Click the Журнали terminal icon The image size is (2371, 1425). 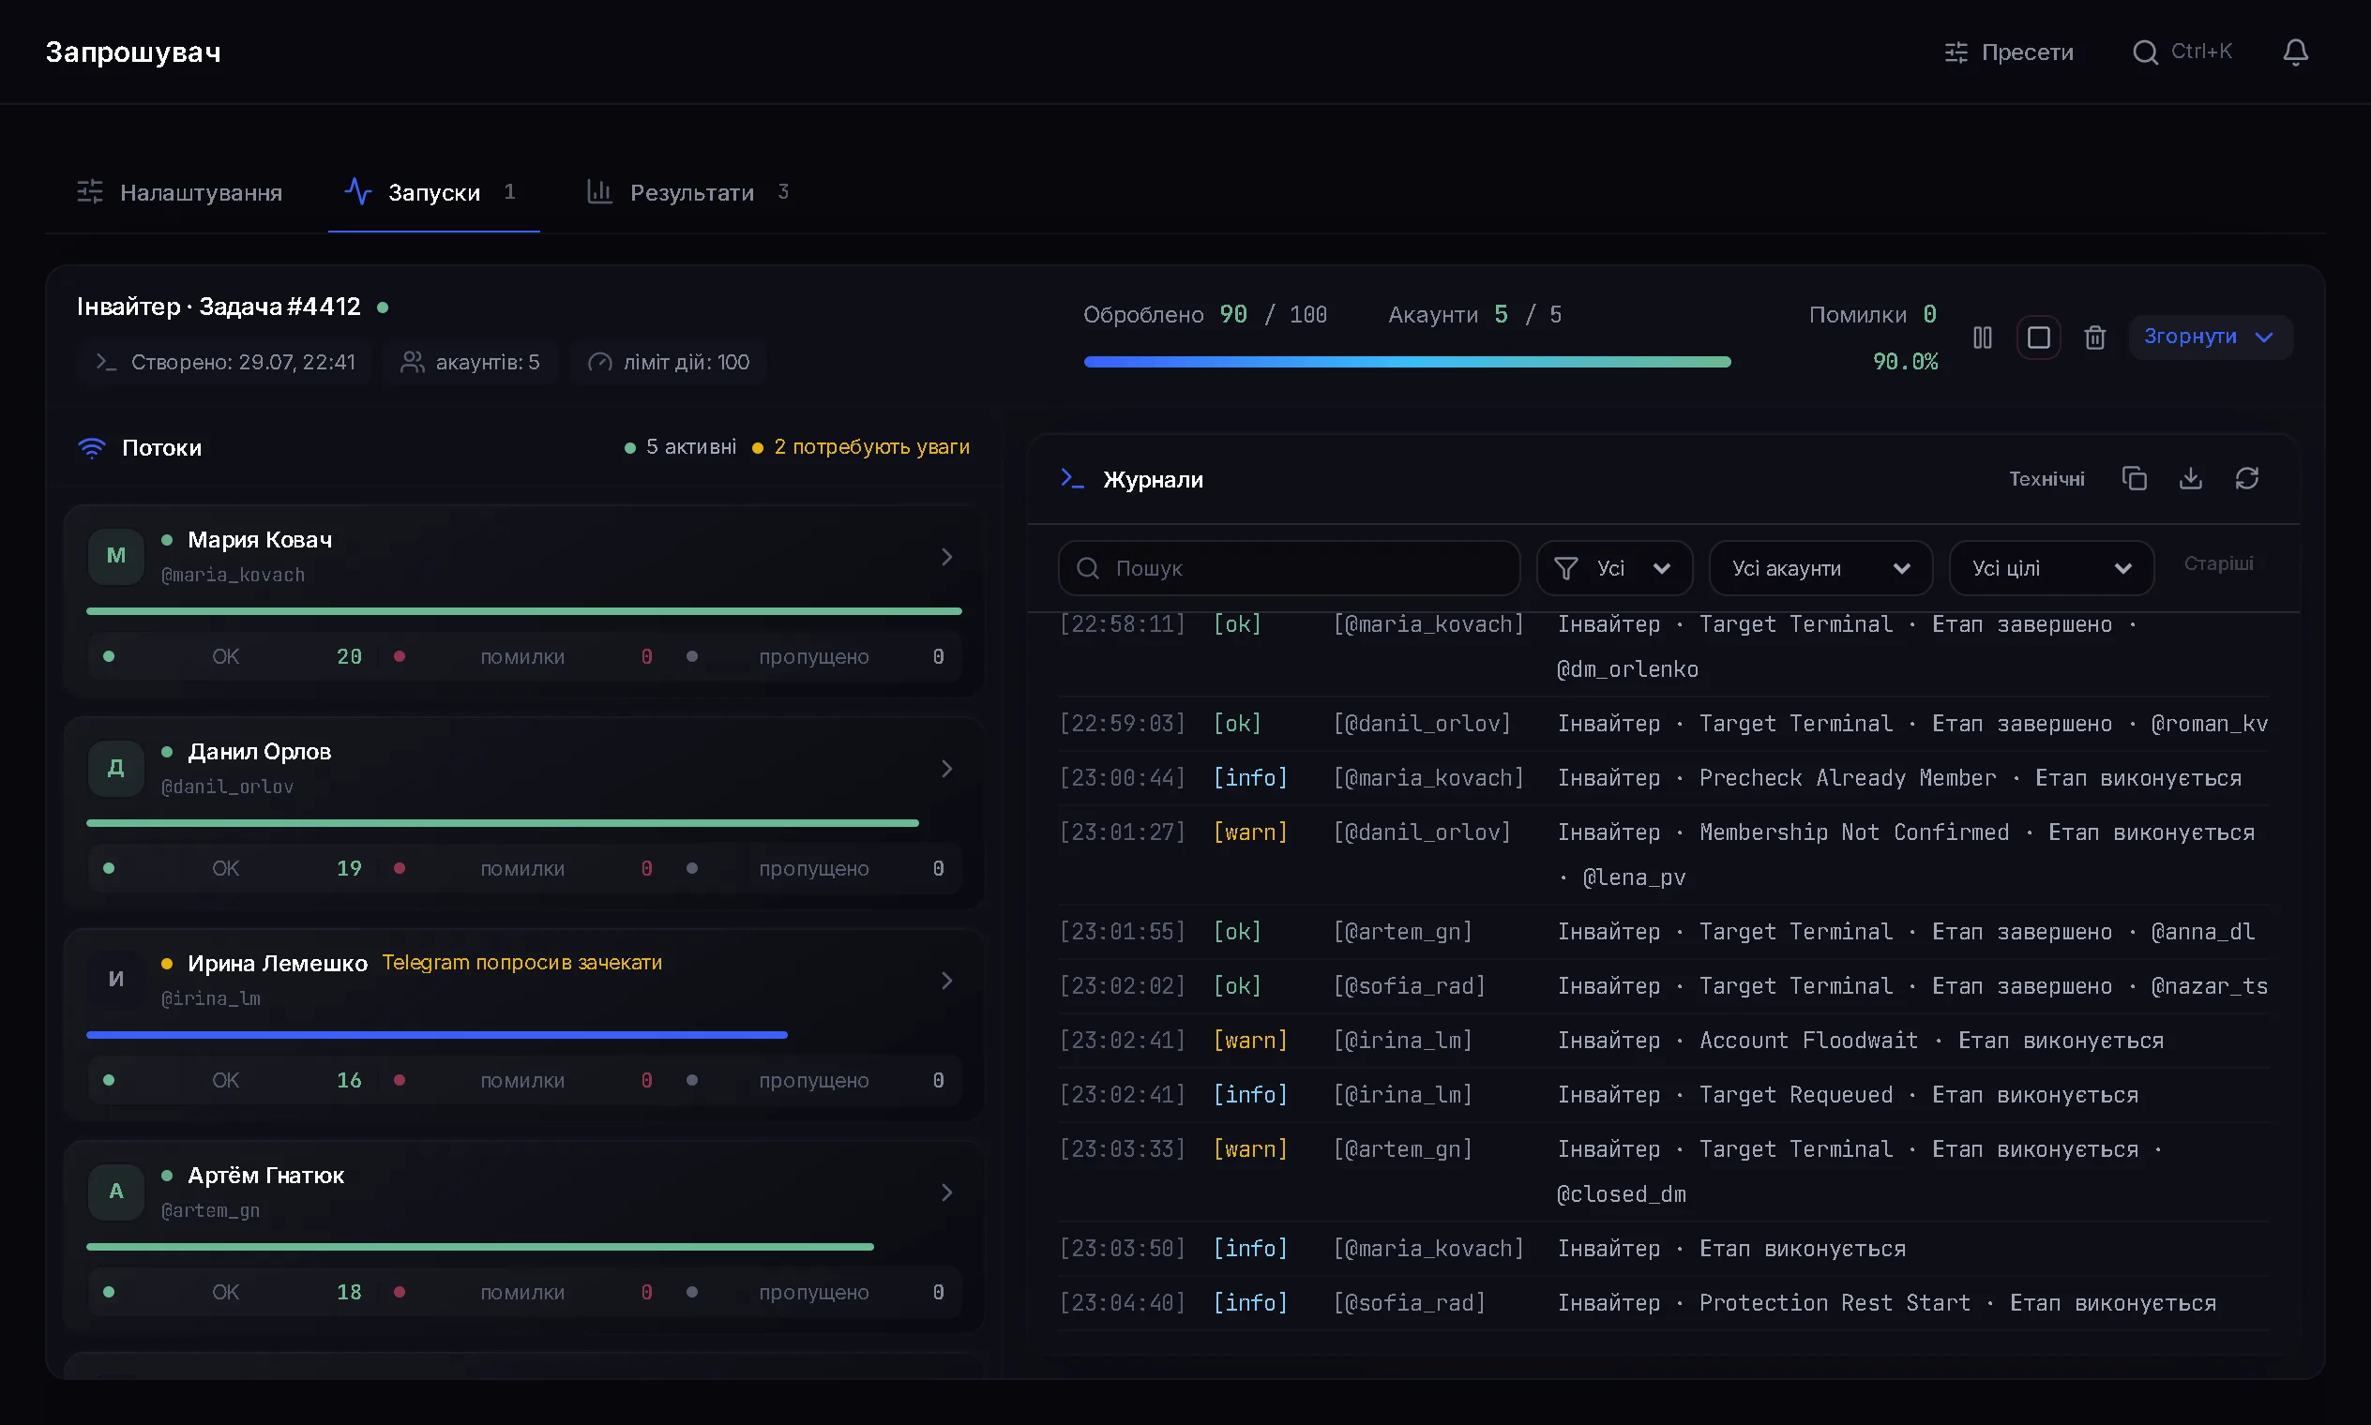pos(1072,478)
